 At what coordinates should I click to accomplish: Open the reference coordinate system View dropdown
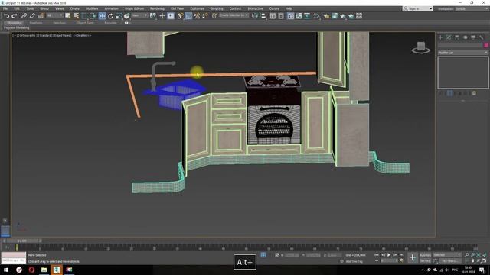click(x=139, y=15)
